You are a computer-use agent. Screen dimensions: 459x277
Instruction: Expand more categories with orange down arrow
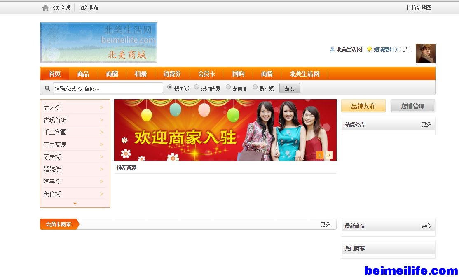[x=75, y=204]
